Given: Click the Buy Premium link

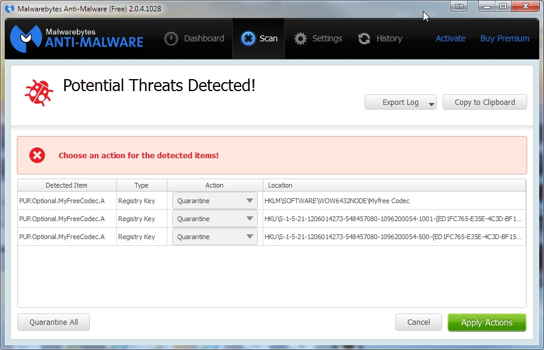Looking at the screenshot, I should tap(505, 38).
